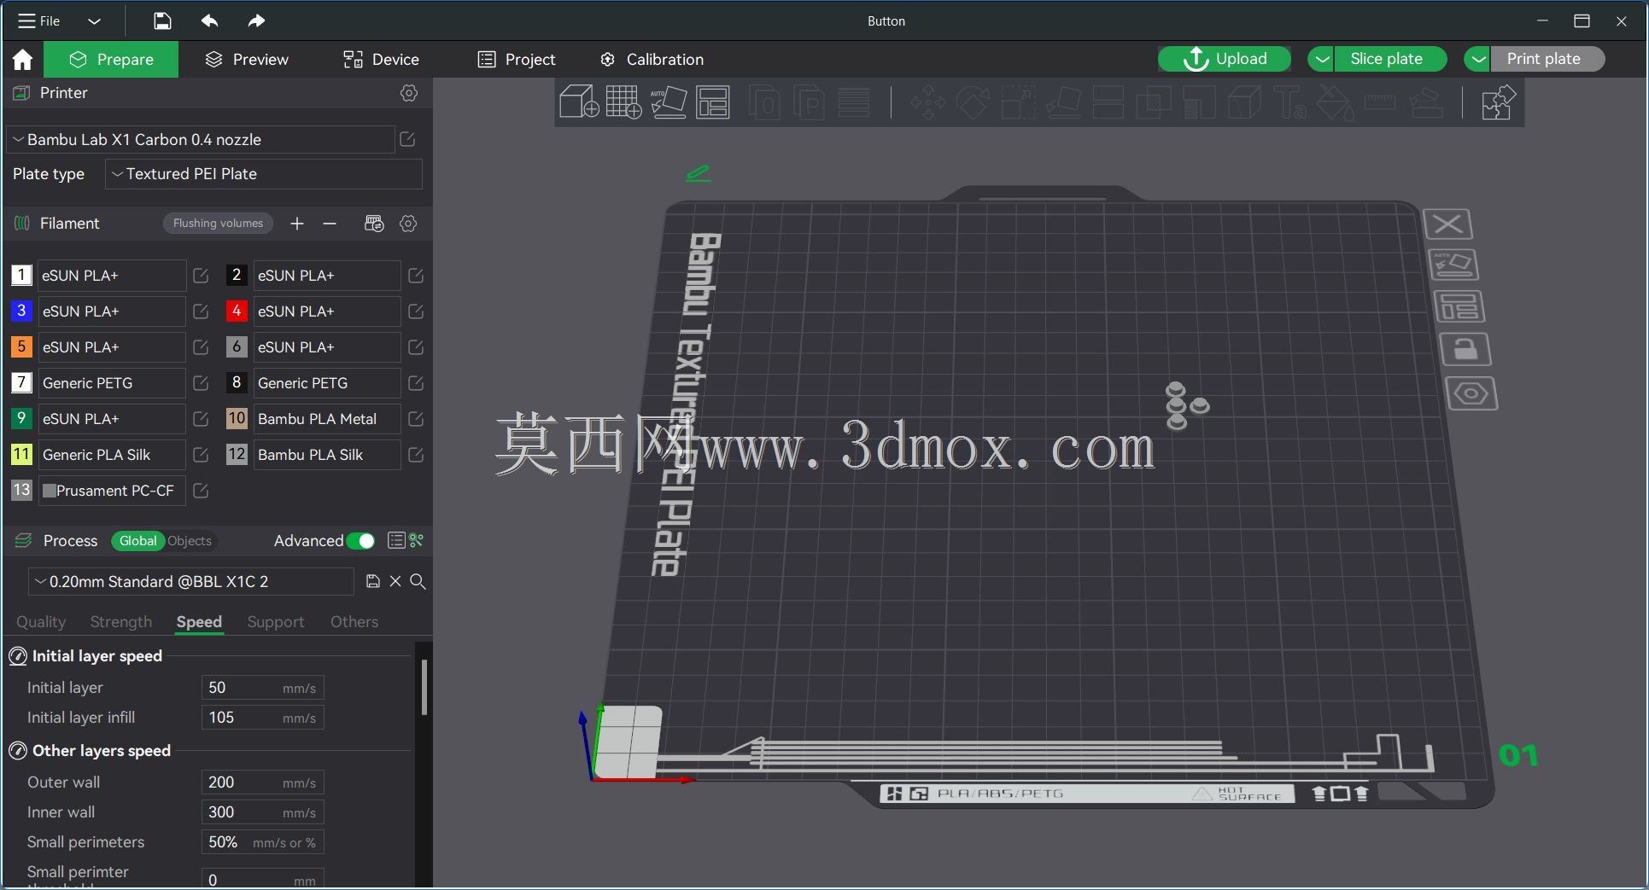The height and width of the screenshot is (890, 1649).
Task: Open process preset 0.20mm Standard dropdown
Action: coord(191,581)
